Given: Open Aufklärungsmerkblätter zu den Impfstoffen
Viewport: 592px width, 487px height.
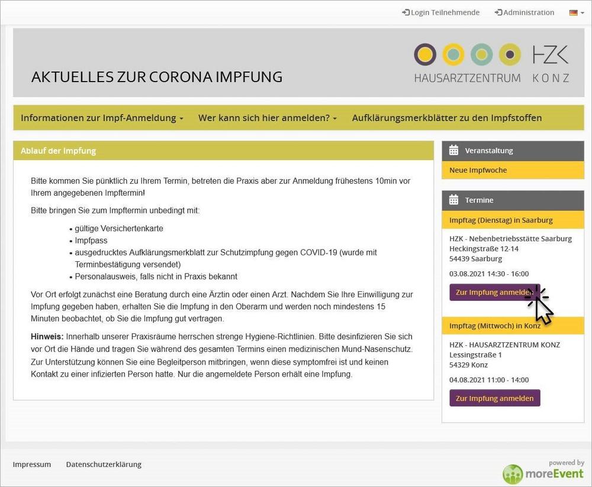Looking at the screenshot, I should [446, 118].
